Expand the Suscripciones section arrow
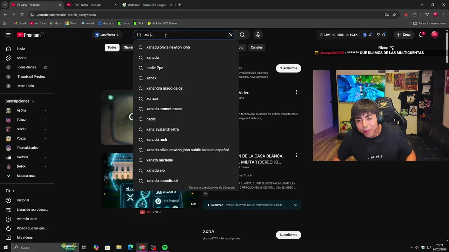 33,101
